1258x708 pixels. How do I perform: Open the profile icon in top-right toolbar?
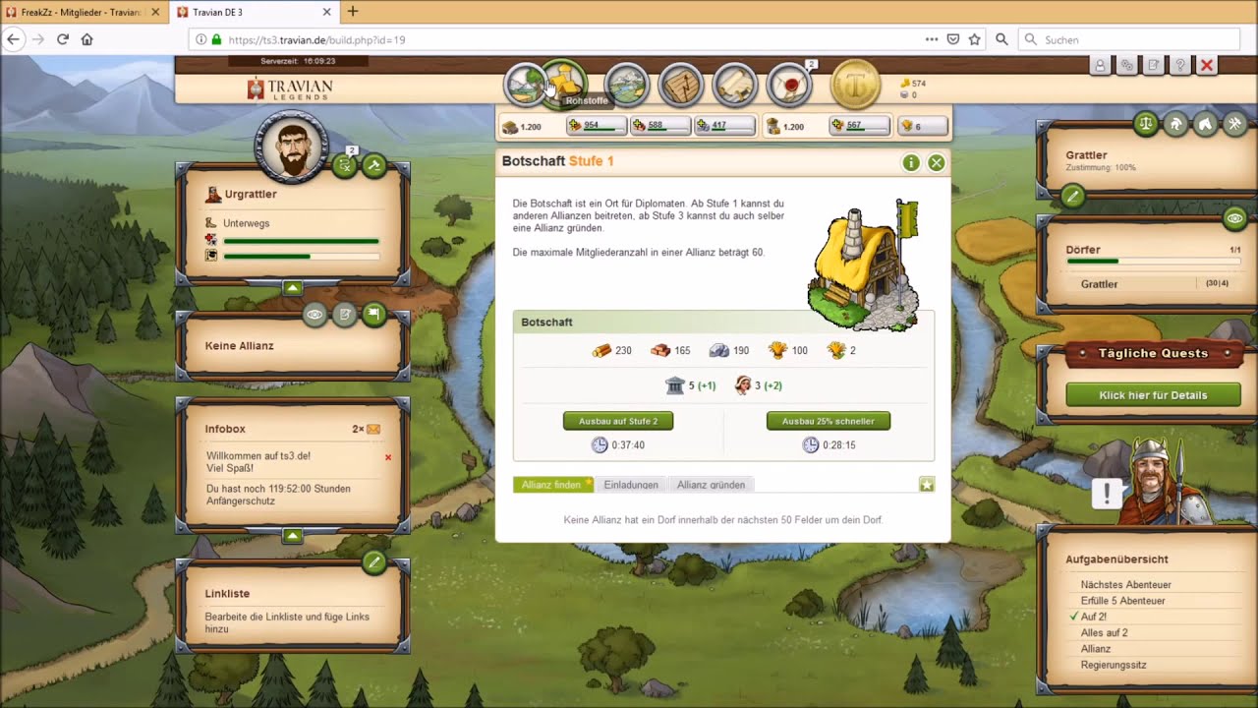pos(1100,65)
